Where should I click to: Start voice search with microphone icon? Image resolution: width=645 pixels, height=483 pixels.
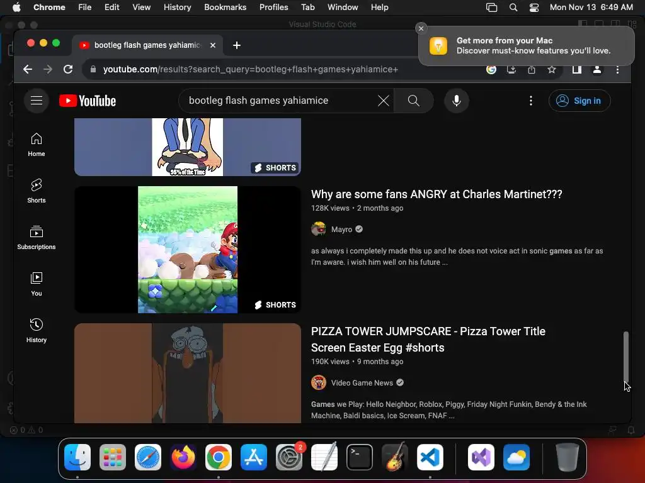click(457, 101)
